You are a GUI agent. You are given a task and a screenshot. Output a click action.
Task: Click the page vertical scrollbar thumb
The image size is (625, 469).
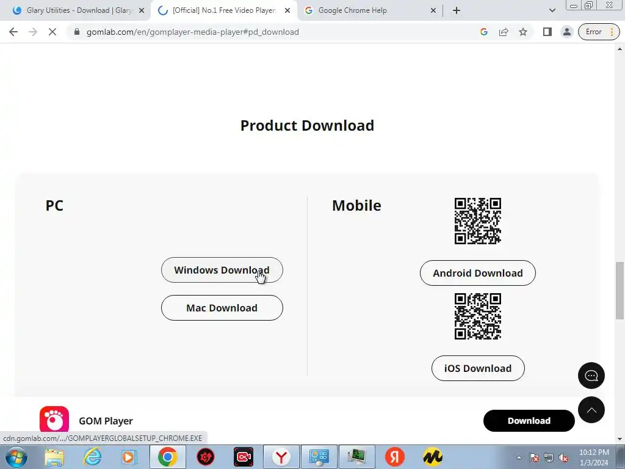coord(620,290)
